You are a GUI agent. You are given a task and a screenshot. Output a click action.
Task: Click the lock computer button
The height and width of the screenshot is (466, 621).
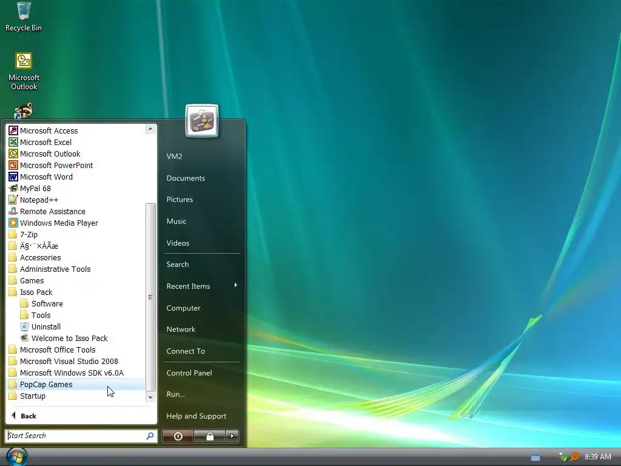(209, 436)
